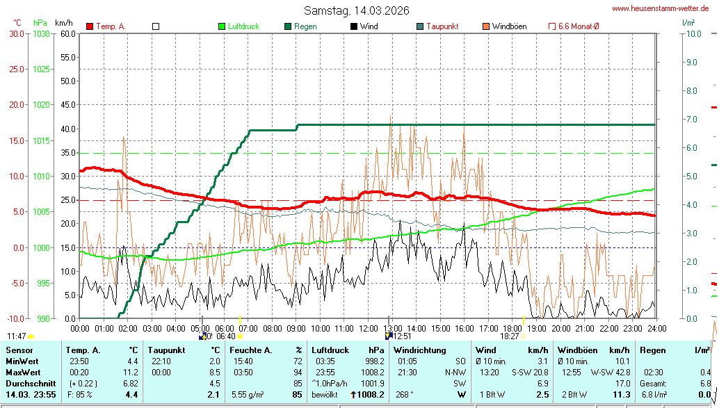This screenshot has width=719, height=408.
Task: Click the Samstag, 14.03.2026 date title
Action: click(356, 10)
